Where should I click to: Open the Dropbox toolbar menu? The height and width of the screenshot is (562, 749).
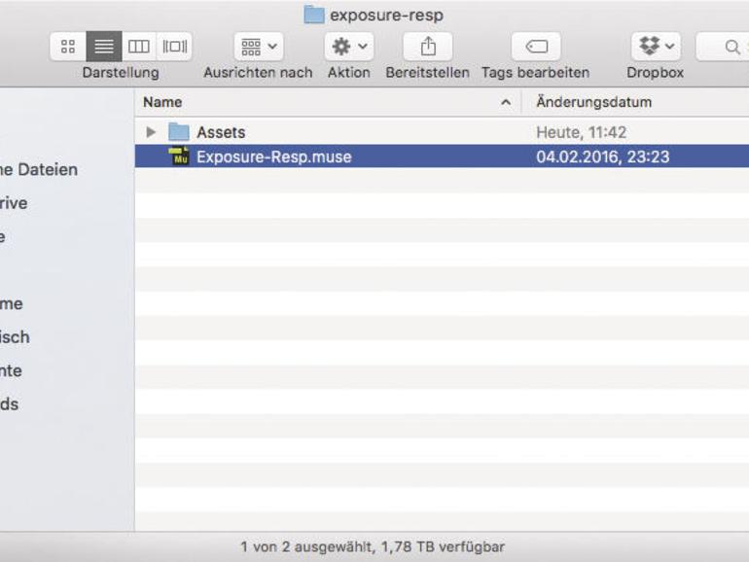pyautogui.click(x=656, y=47)
